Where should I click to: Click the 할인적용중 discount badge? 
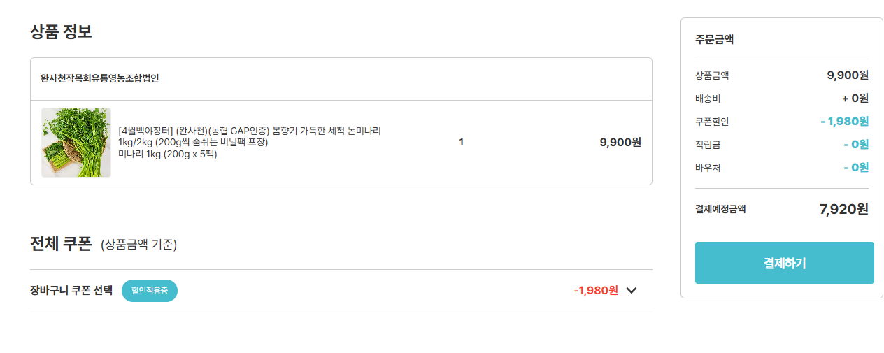(x=150, y=291)
